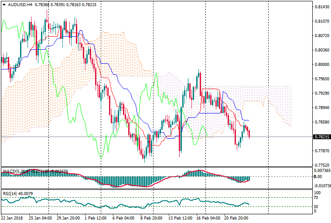Click the 0.77520 bottom price label
Screen dimensions: 331x223
[x=321, y=165]
